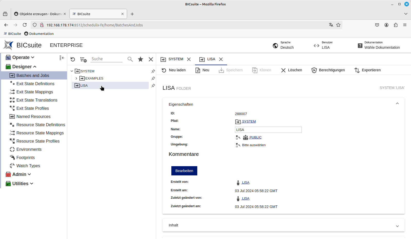Collapse the Eigenschaften section

pyautogui.click(x=397, y=103)
